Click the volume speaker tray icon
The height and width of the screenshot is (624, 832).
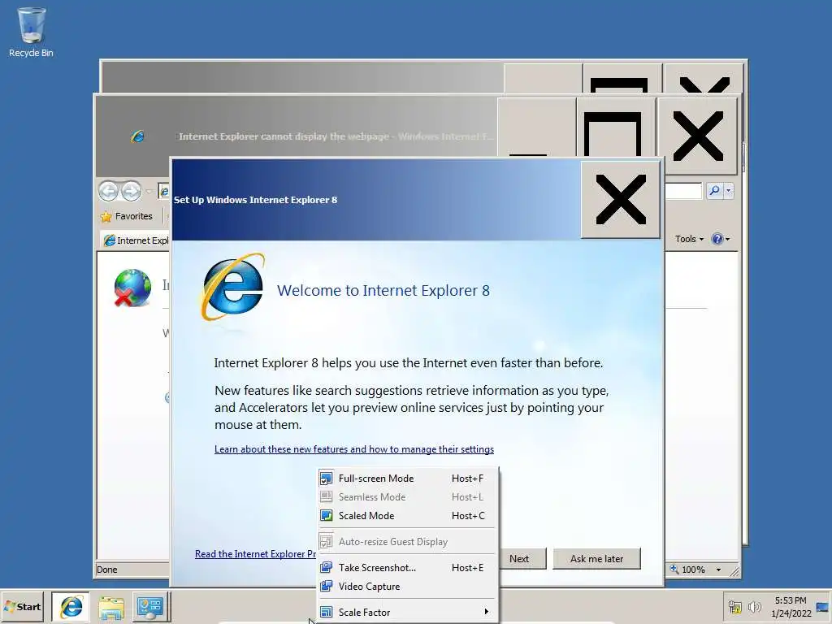coord(754,607)
